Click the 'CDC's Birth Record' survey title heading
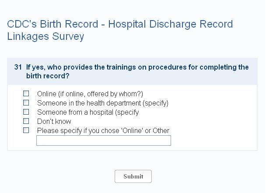 point(52,24)
